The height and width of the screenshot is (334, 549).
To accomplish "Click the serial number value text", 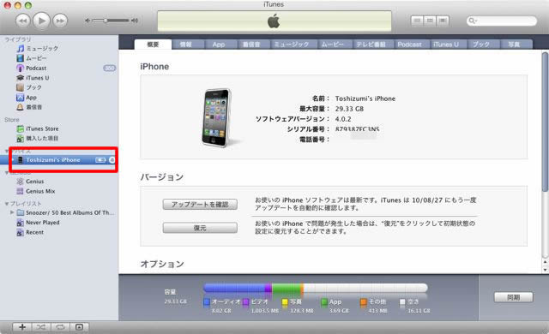I will tap(357, 129).
